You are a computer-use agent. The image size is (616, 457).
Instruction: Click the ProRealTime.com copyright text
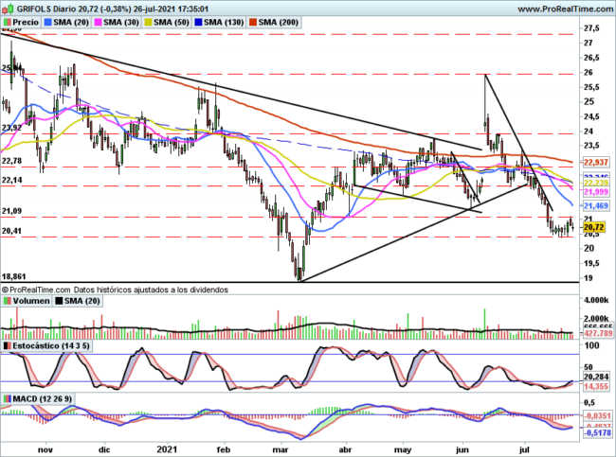click(36, 290)
